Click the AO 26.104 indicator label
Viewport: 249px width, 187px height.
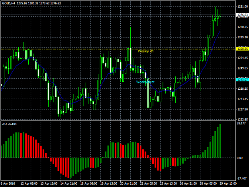10,124
